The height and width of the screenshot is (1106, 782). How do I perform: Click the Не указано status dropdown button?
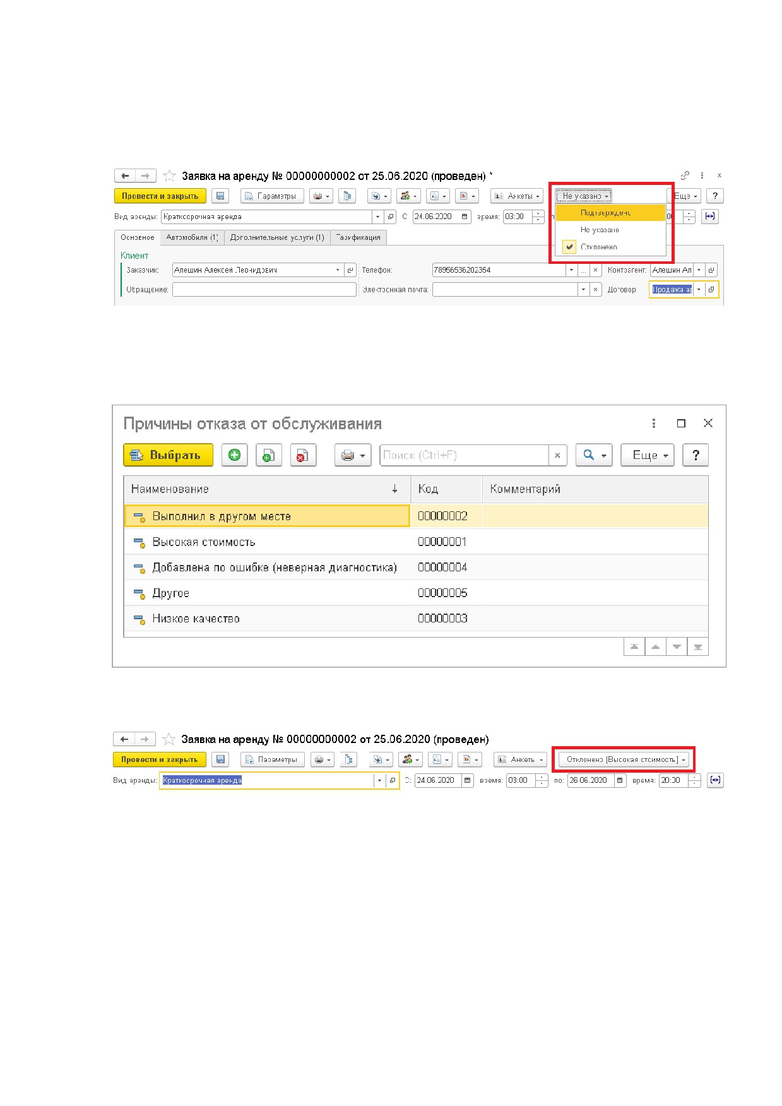tap(584, 196)
